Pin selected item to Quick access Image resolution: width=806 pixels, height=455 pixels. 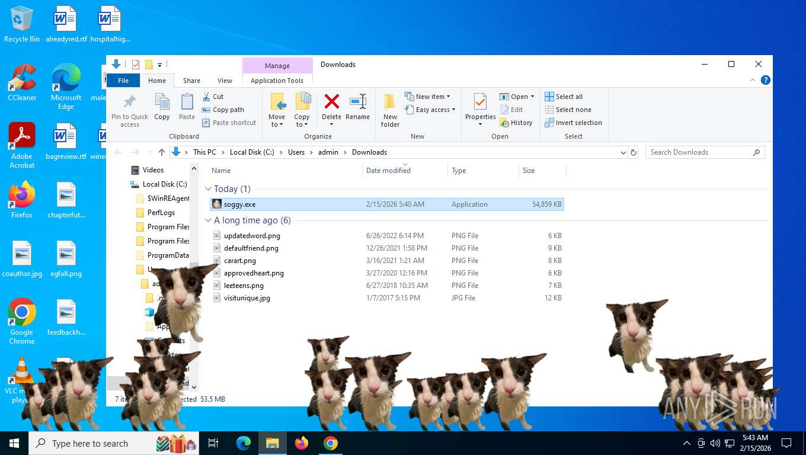pos(130,110)
